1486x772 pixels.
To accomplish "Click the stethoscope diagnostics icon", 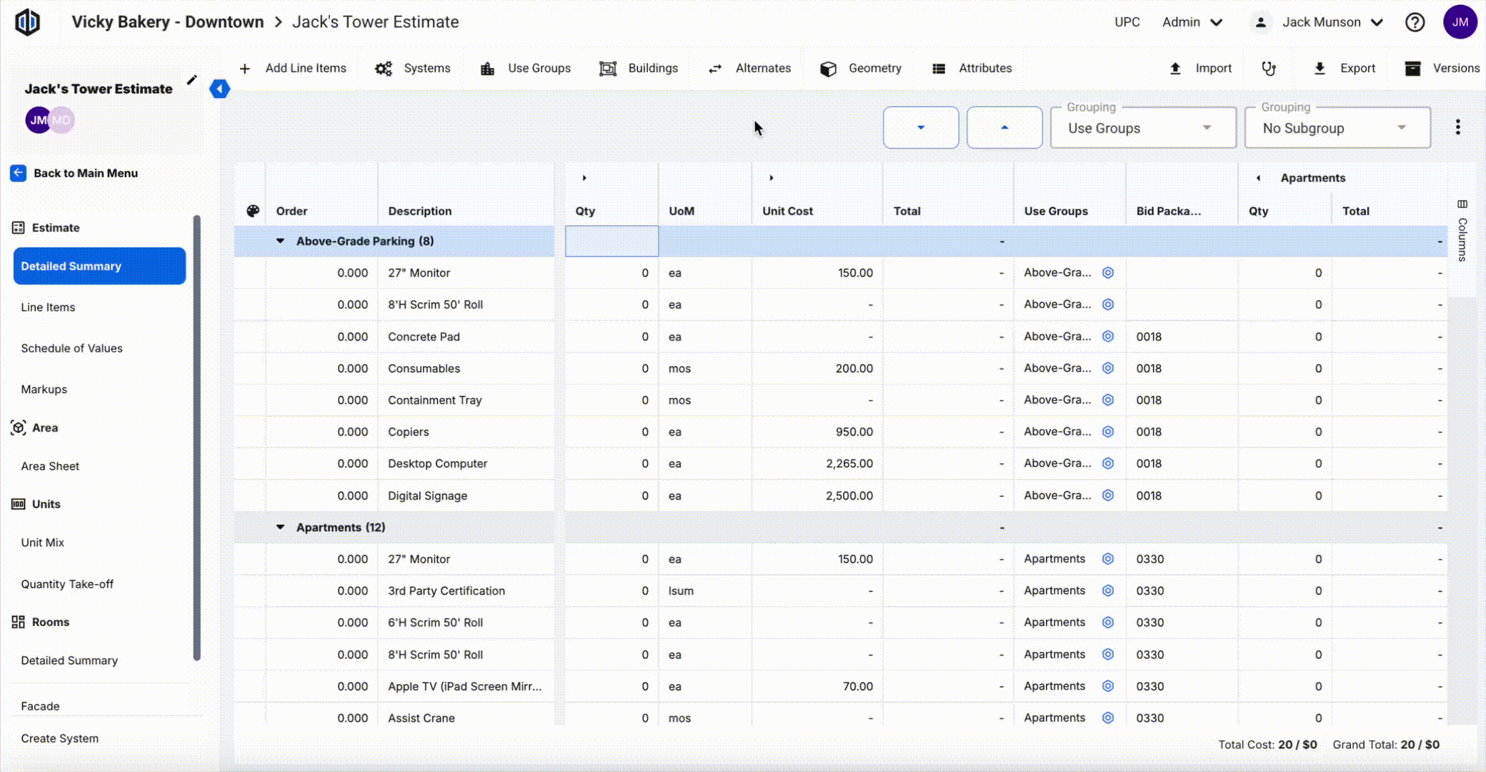I will pos(1268,69).
